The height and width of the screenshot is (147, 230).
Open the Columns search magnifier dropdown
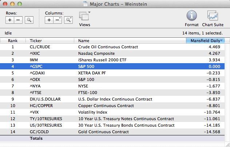68,20
